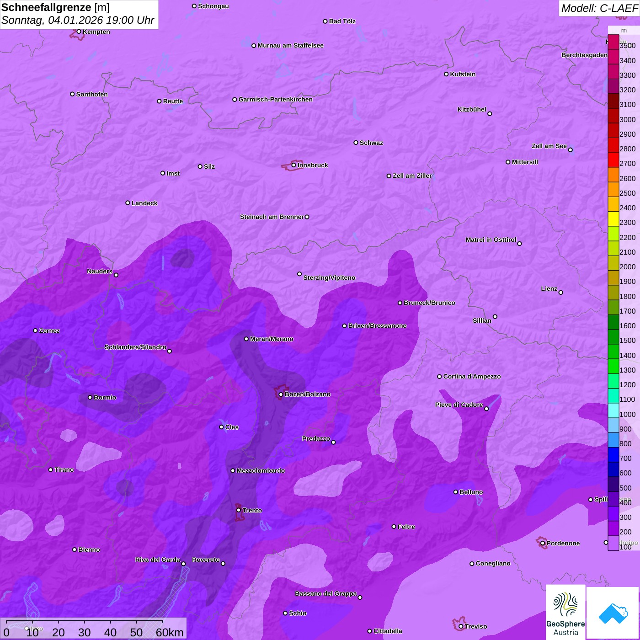
Task: Select the Sonthofen marker dot
Action: [x=72, y=94]
